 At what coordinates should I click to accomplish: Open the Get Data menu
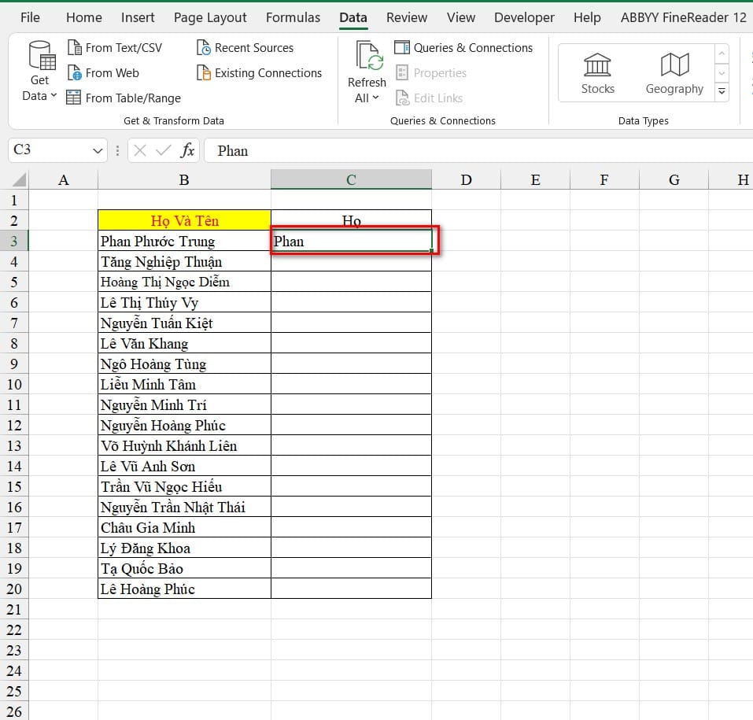pos(39,72)
